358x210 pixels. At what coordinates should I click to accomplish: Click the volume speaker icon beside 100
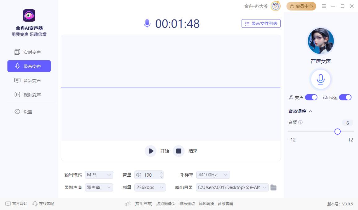click(139, 175)
